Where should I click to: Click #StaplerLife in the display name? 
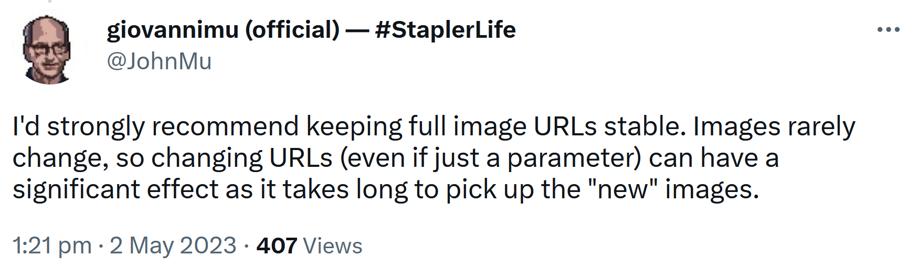coord(446,29)
